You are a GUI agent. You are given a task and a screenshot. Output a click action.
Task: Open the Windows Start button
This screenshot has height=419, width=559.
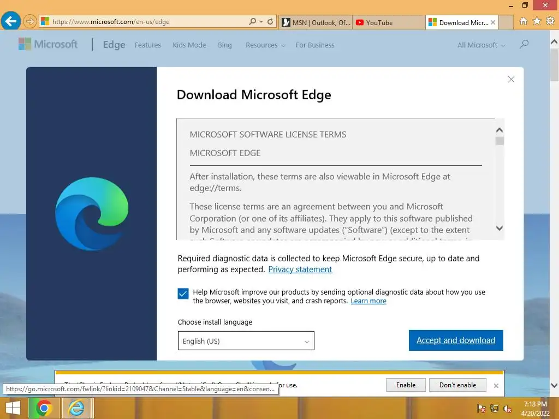pos(13,408)
